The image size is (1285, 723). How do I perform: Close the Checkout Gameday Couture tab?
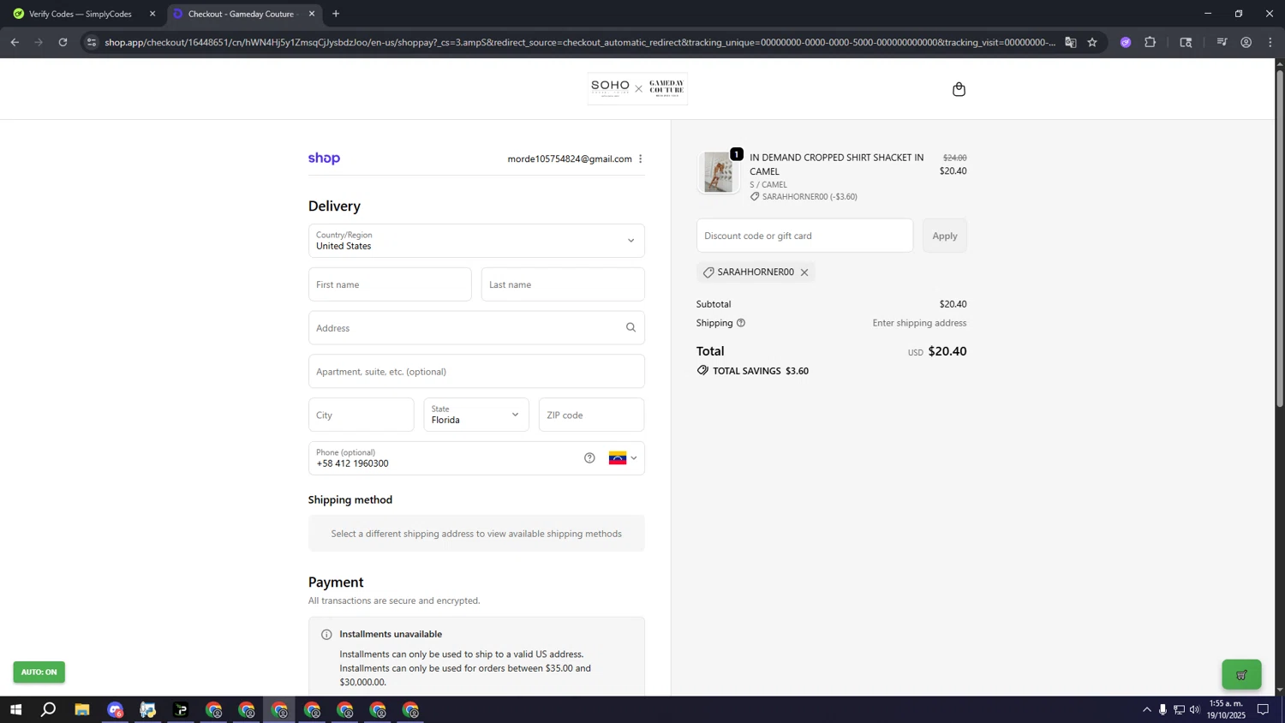[312, 14]
